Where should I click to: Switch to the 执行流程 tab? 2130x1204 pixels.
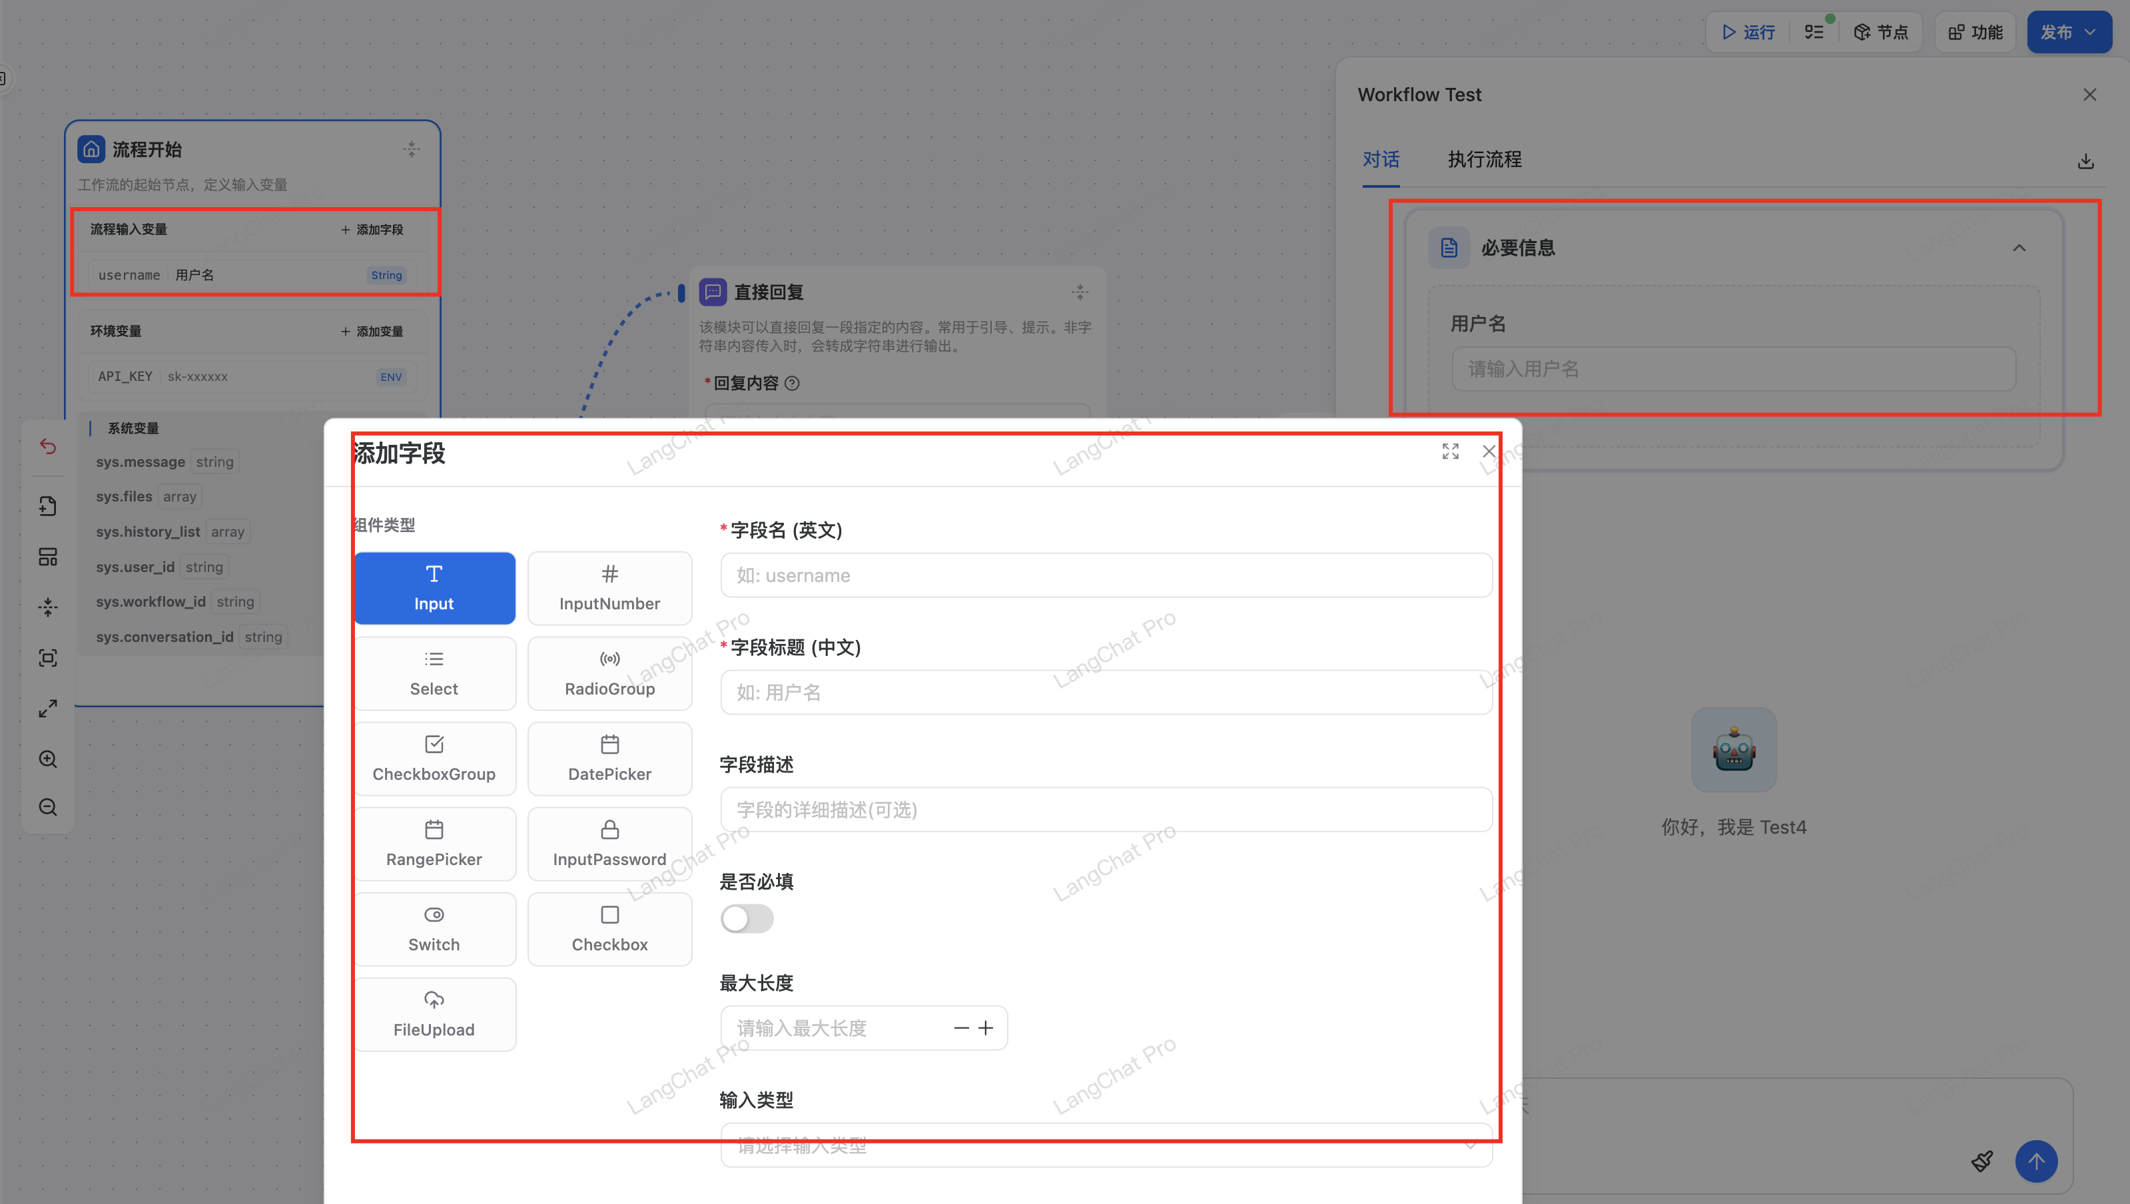(x=1484, y=160)
